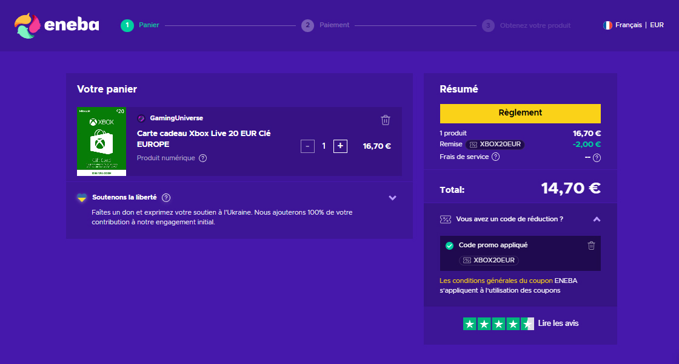The height and width of the screenshot is (364, 679).
Task: Click the Xbox gift card thumbnail
Action: pyautogui.click(x=101, y=141)
